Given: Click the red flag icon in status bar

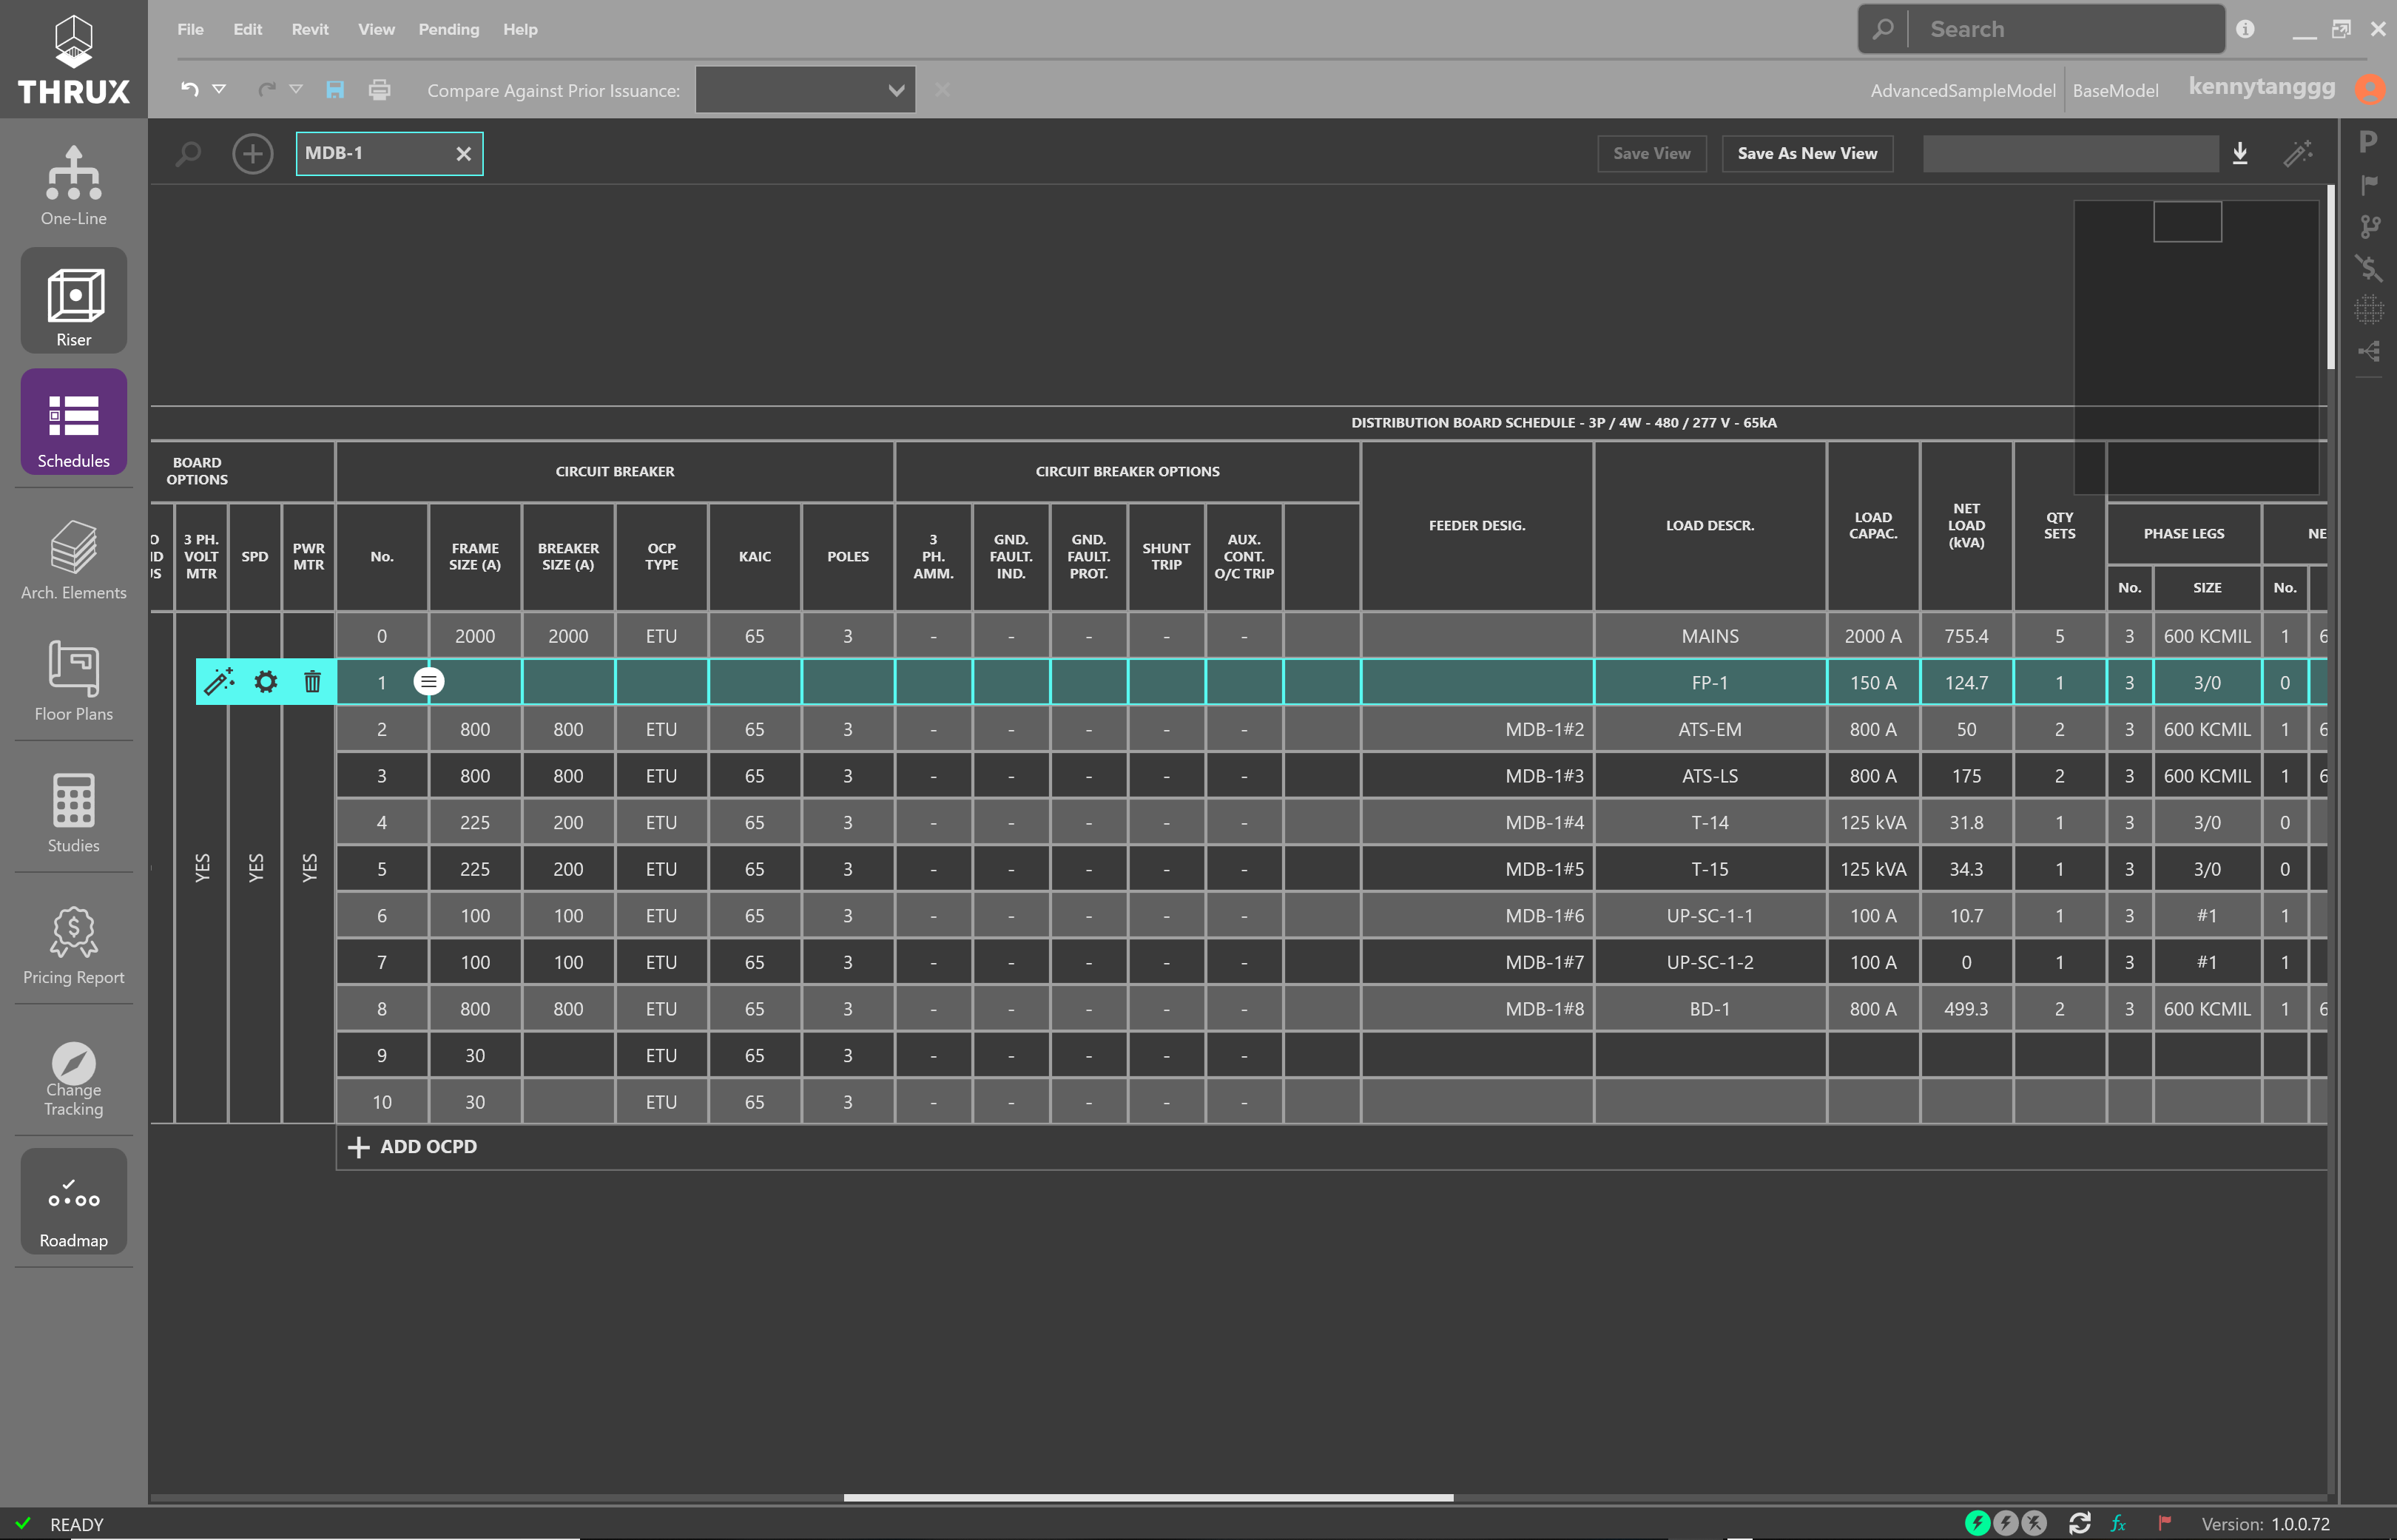Looking at the screenshot, I should coord(2164,1523).
